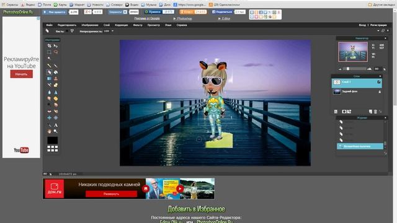Image resolution: width=397 pixels, height=223 pixels.
Task: Select the Dodge tool
Action: pos(49,105)
